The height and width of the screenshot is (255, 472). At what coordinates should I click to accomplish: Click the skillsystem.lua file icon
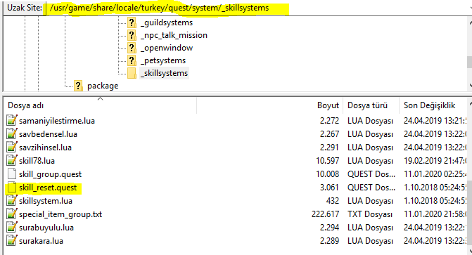11,200
